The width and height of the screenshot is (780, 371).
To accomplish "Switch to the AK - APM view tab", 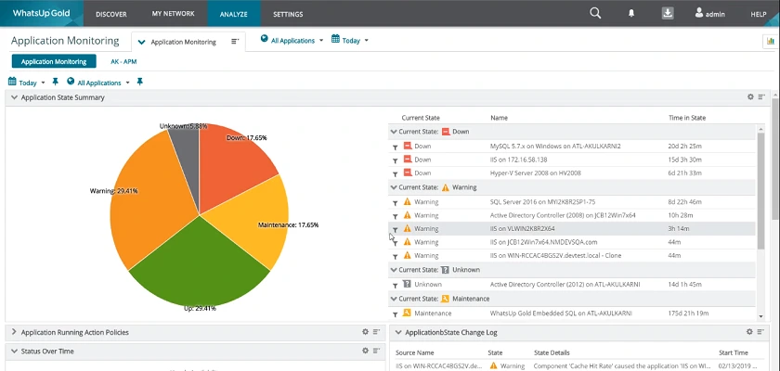I will 123,61.
